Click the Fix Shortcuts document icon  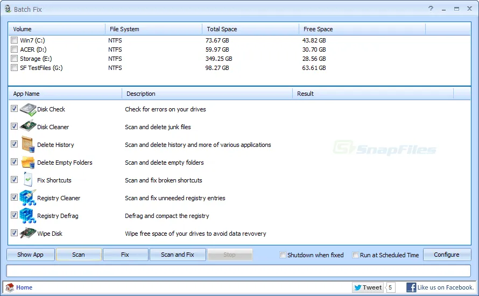(28, 179)
